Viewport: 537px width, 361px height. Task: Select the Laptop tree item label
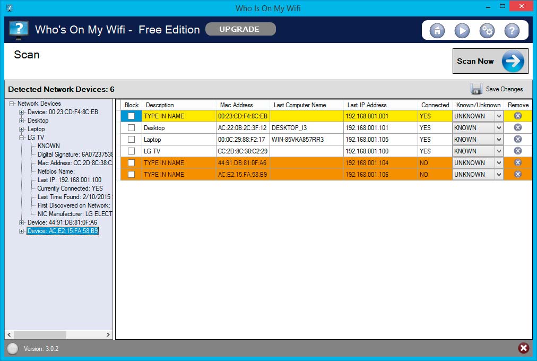[x=36, y=129]
